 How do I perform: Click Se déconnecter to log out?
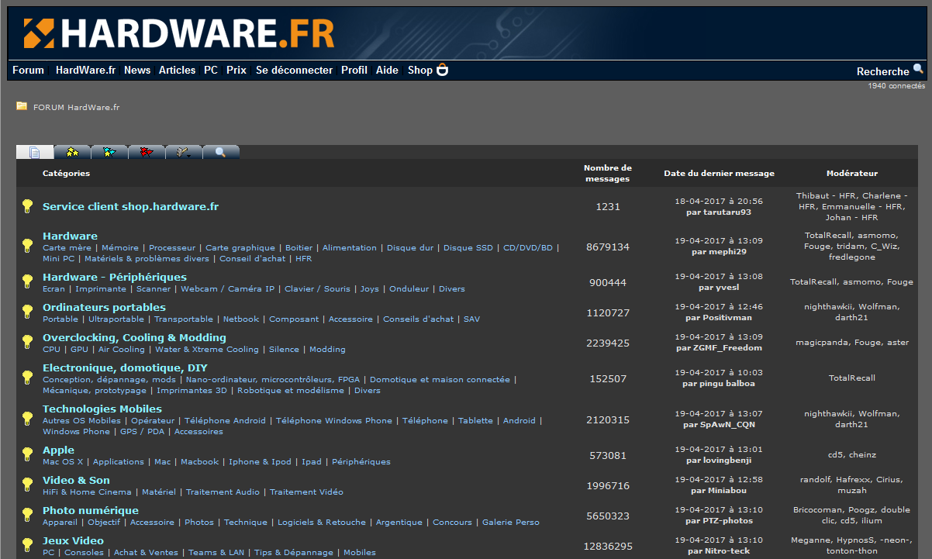[x=294, y=70]
